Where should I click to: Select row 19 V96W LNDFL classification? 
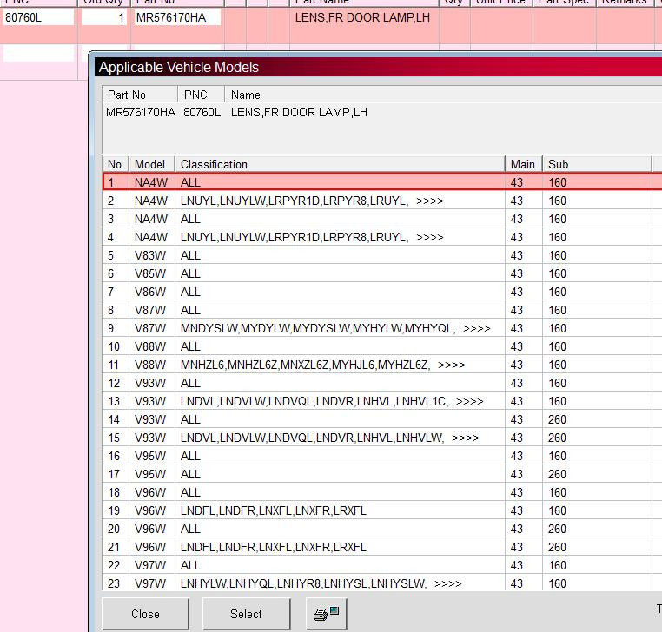pyautogui.click(x=348, y=510)
